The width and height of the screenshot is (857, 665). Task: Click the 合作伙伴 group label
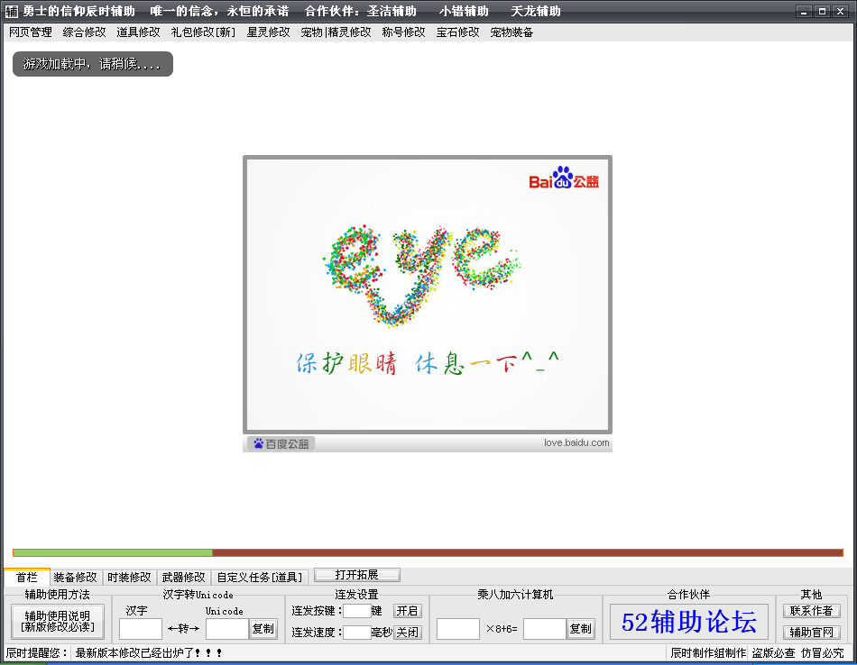click(x=688, y=594)
